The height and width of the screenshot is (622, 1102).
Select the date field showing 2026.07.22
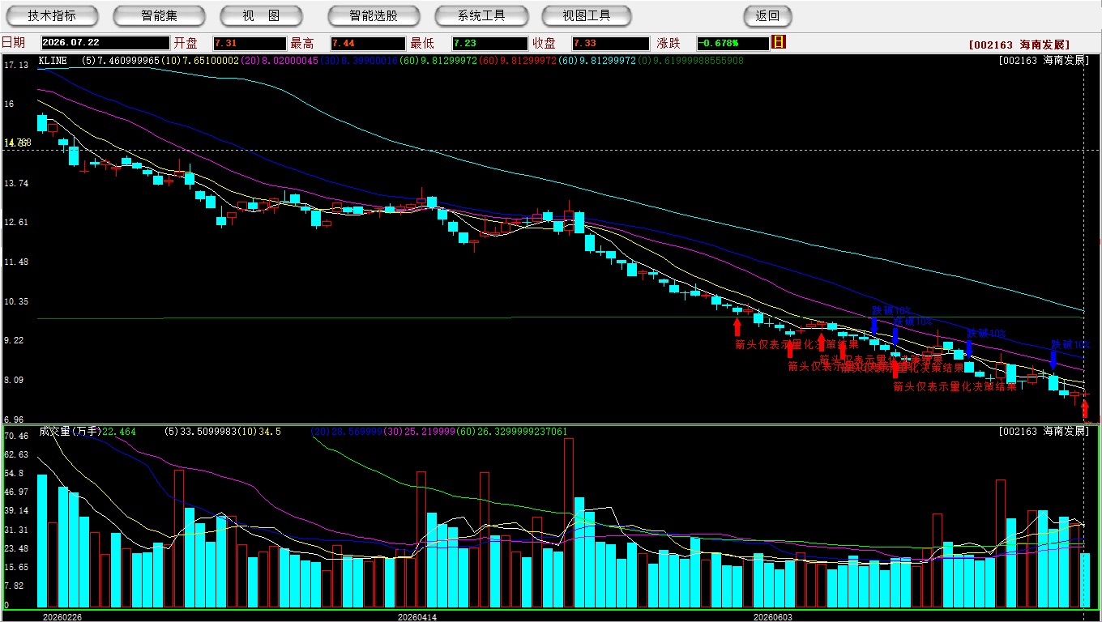pos(105,44)
